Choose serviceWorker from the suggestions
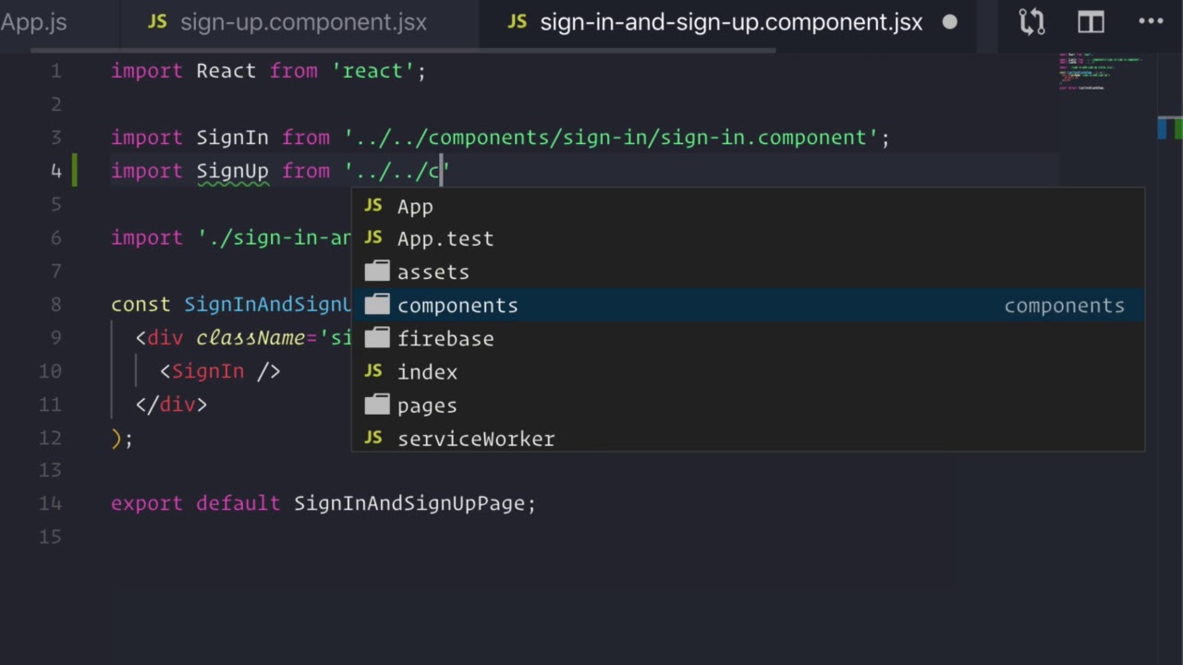Viewport: 1183px width, 665px height. tap(748, 438)
